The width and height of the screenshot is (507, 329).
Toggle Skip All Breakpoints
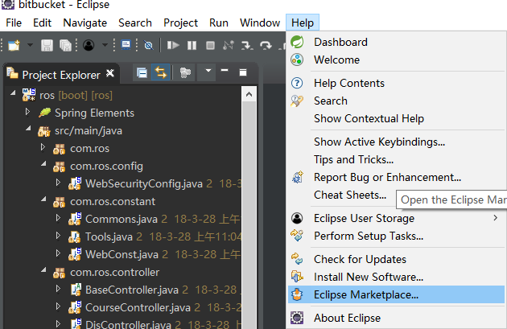coord(149,45)
